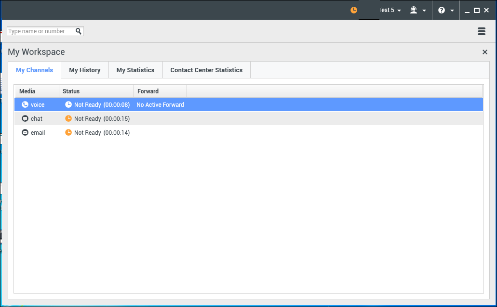Open the hamburger main menu
The width and height of the screenshot is (497, 307).
(x=482, y=31)
